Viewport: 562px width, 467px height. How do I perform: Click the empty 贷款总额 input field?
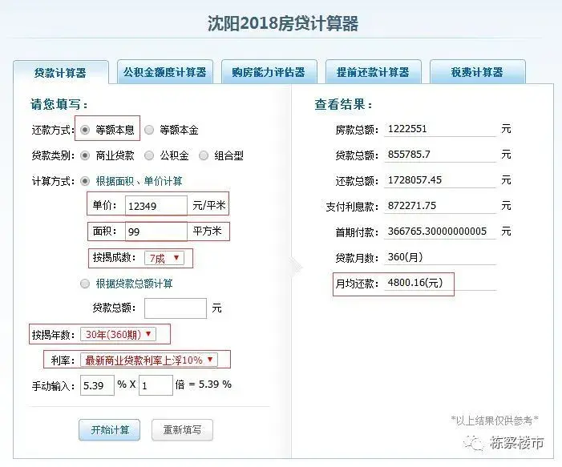tap(176, 308)
